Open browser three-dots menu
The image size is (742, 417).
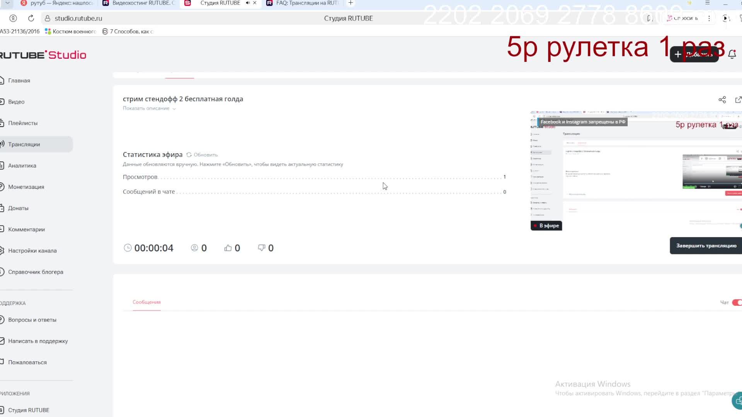[x=709, y=18]
